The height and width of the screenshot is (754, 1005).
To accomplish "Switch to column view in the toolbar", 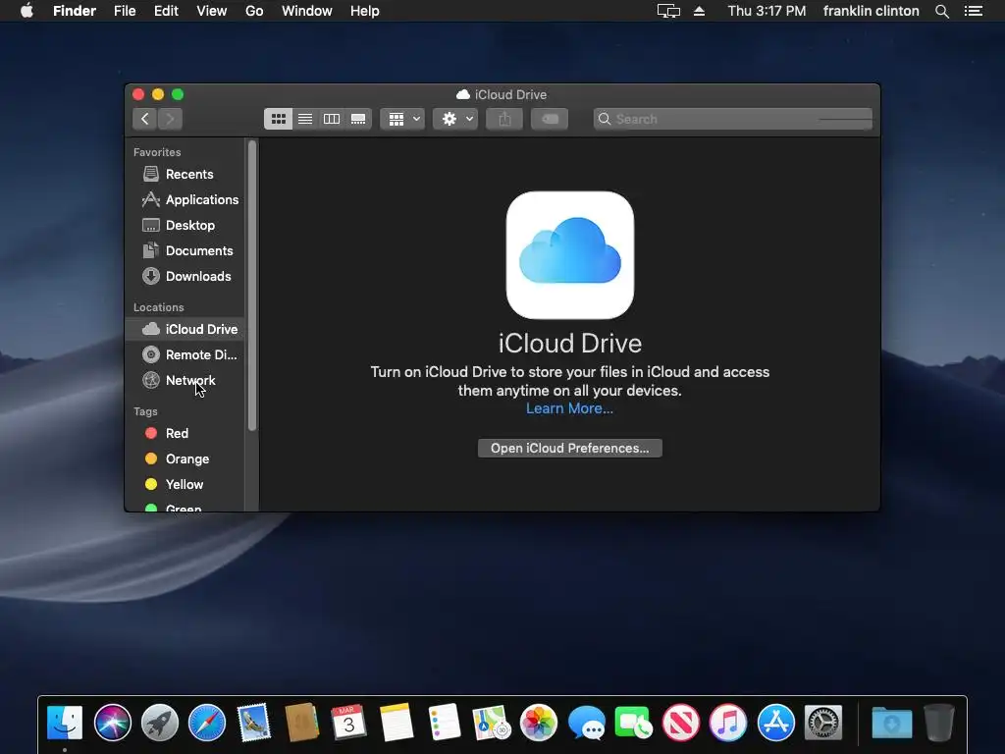I will (x=332, y=119).
